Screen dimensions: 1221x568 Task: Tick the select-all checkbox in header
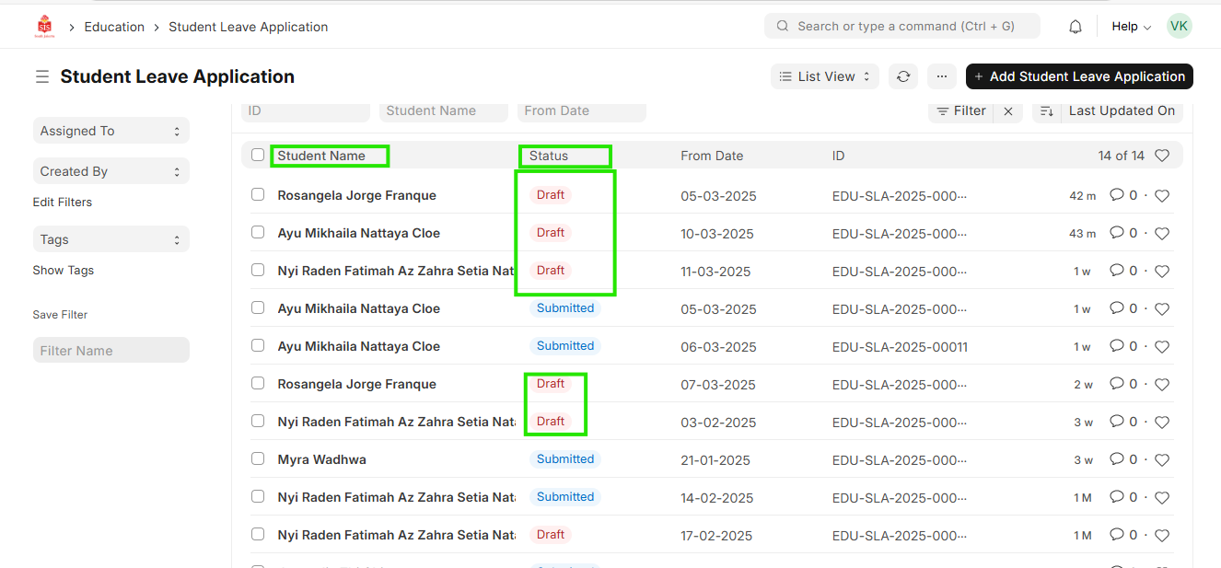[x=258, y=156]
